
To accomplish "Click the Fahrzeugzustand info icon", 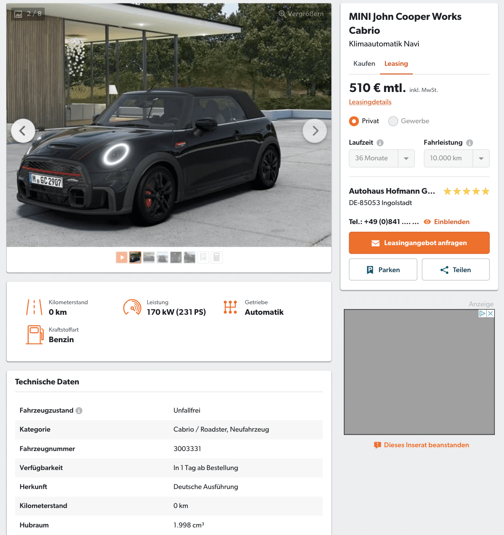I will (79, 411).
